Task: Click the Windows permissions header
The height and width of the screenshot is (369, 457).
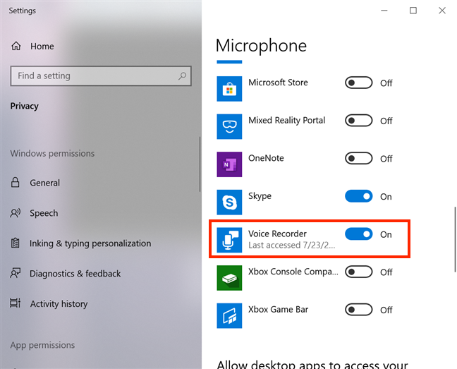Action: (x=52, y=153)
